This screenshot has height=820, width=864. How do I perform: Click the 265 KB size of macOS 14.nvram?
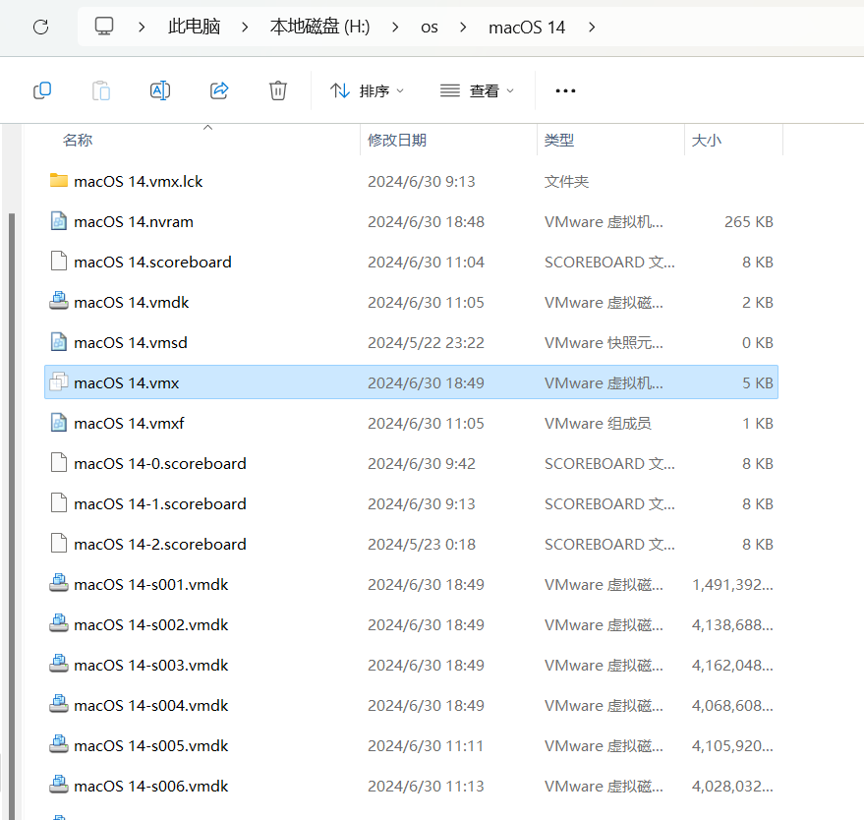(749, 221)
